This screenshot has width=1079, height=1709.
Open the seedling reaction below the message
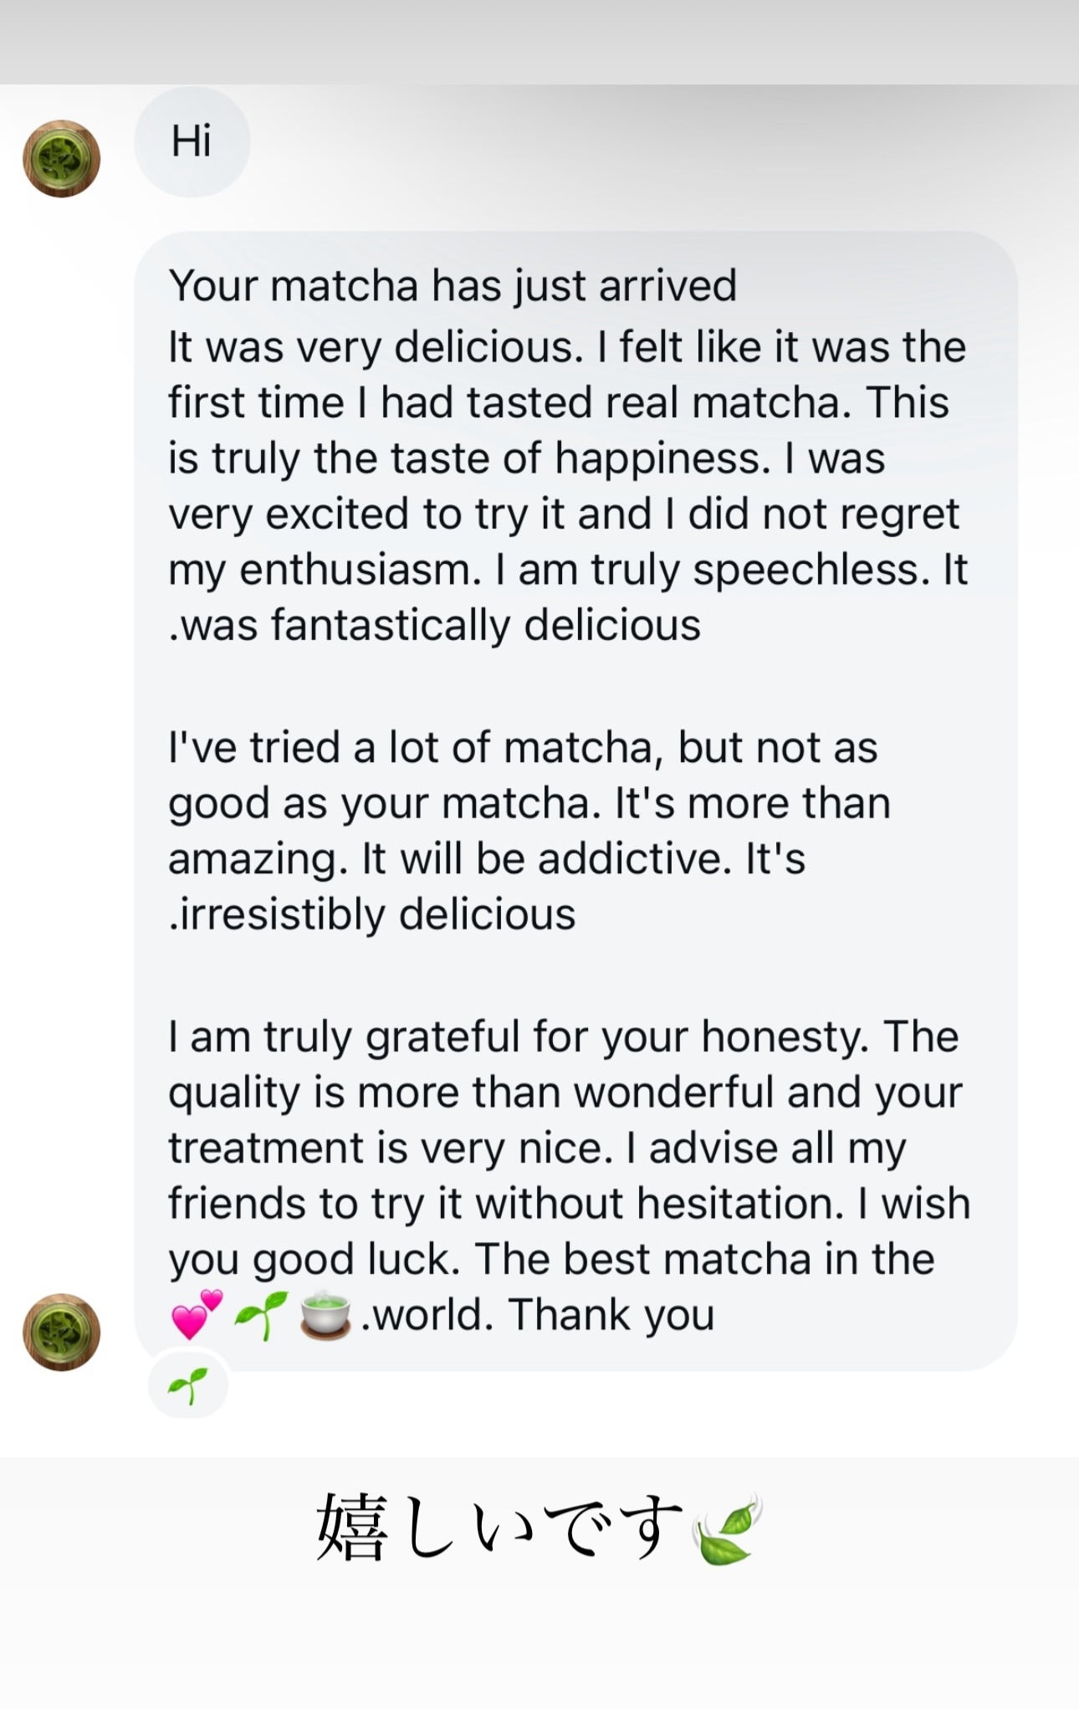click(188, 1386)
